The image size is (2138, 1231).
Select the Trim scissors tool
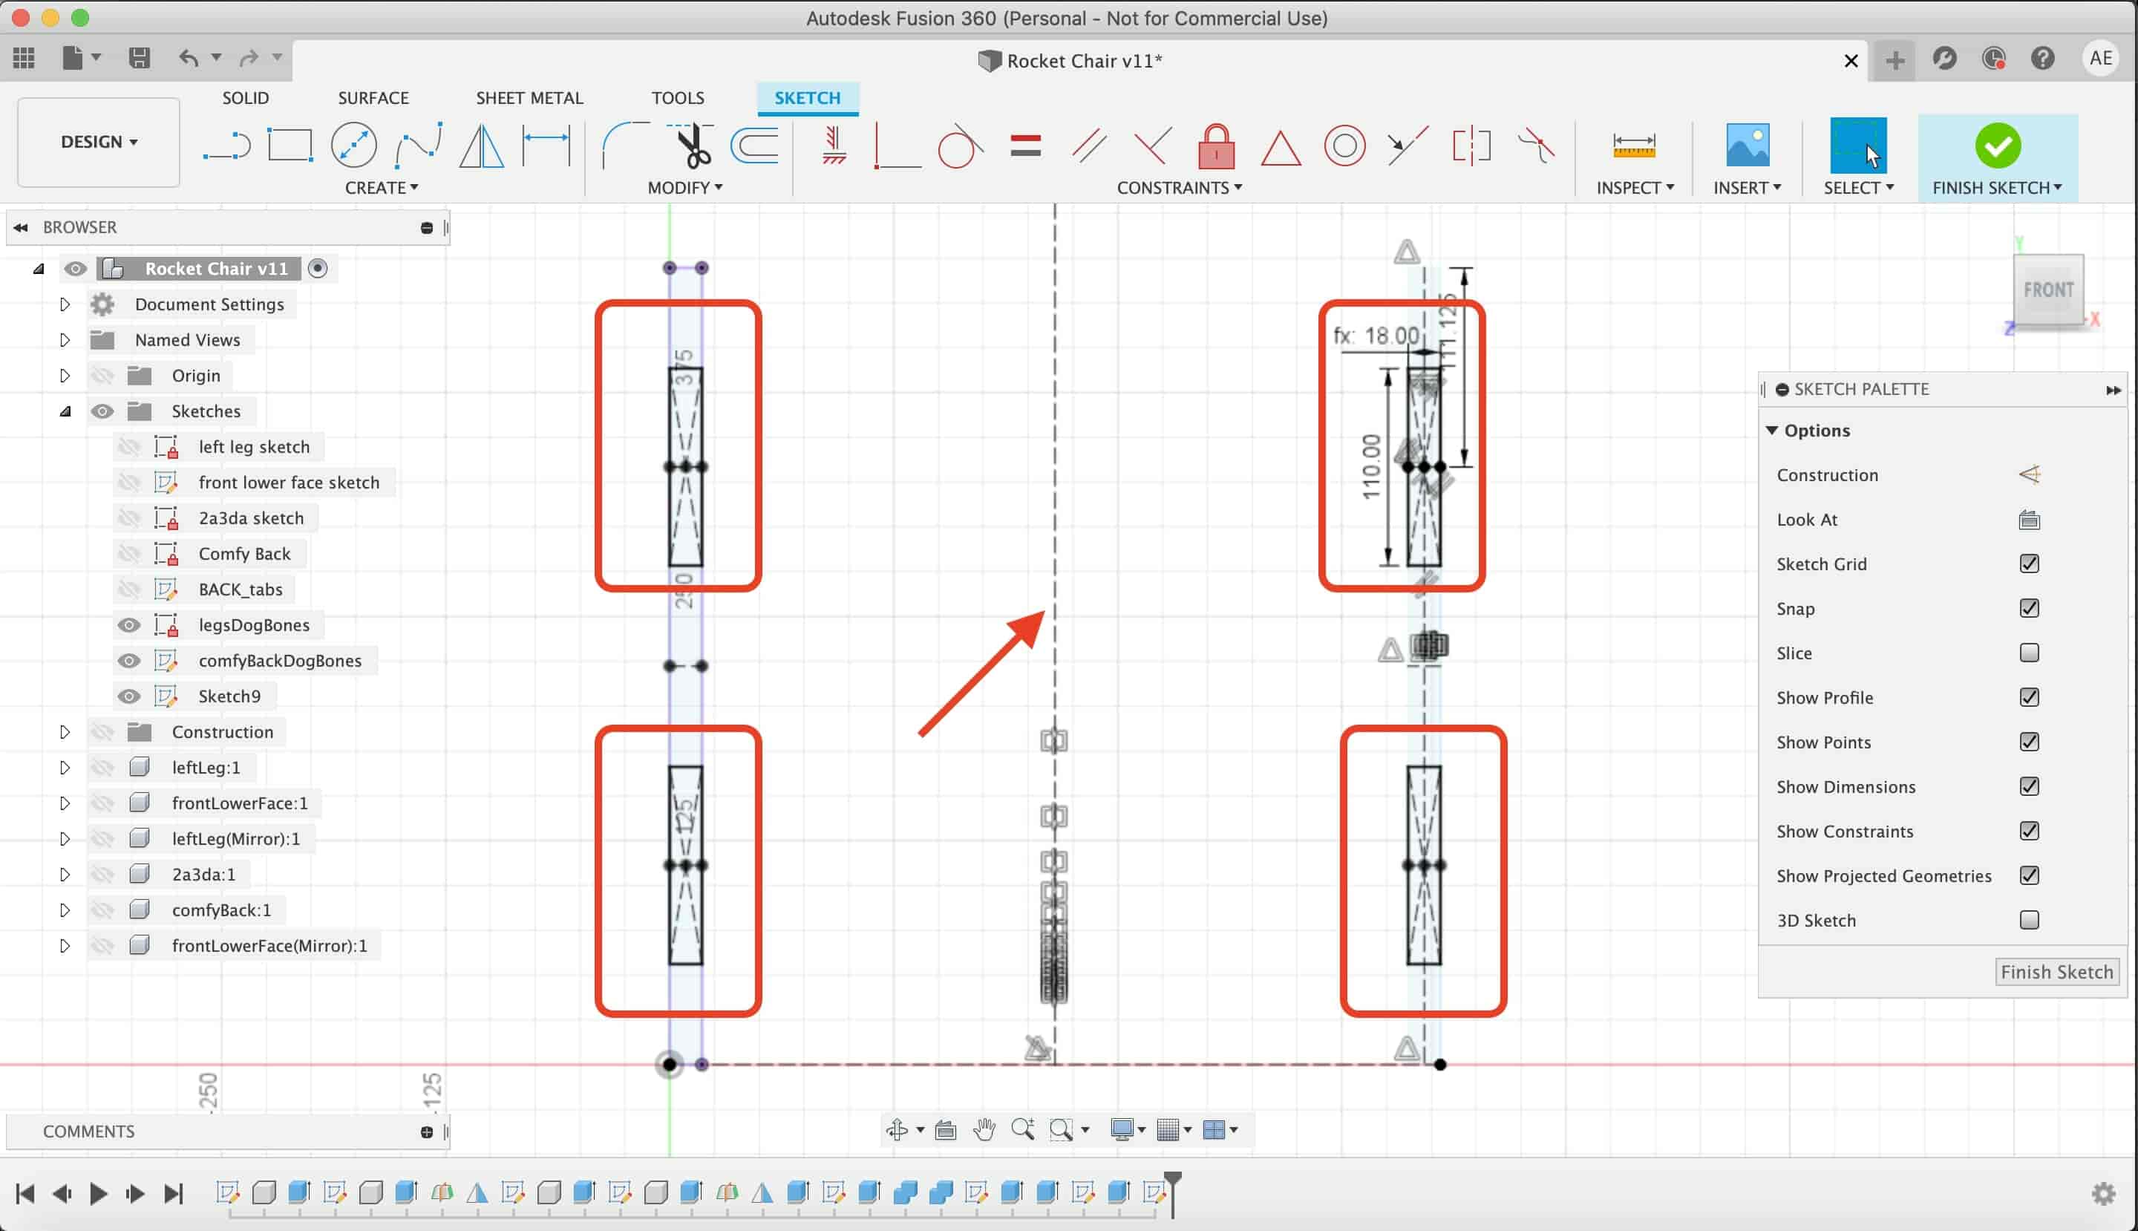tap(692, 146)
